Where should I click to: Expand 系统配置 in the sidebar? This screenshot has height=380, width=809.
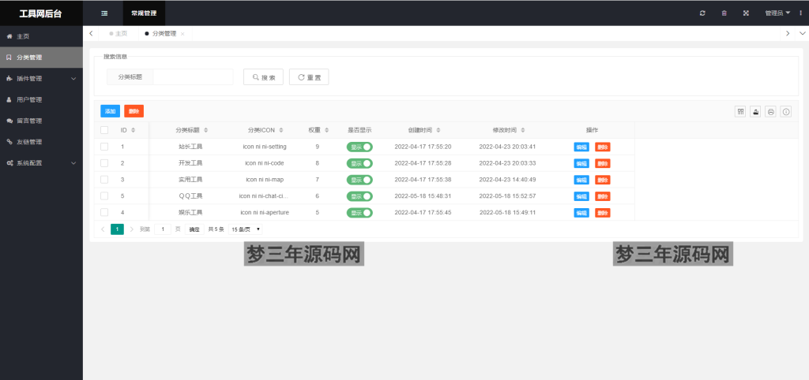pos(41,163)
